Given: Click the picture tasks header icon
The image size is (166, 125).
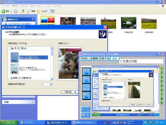Looking at the screenshot, I should point(5,19).
